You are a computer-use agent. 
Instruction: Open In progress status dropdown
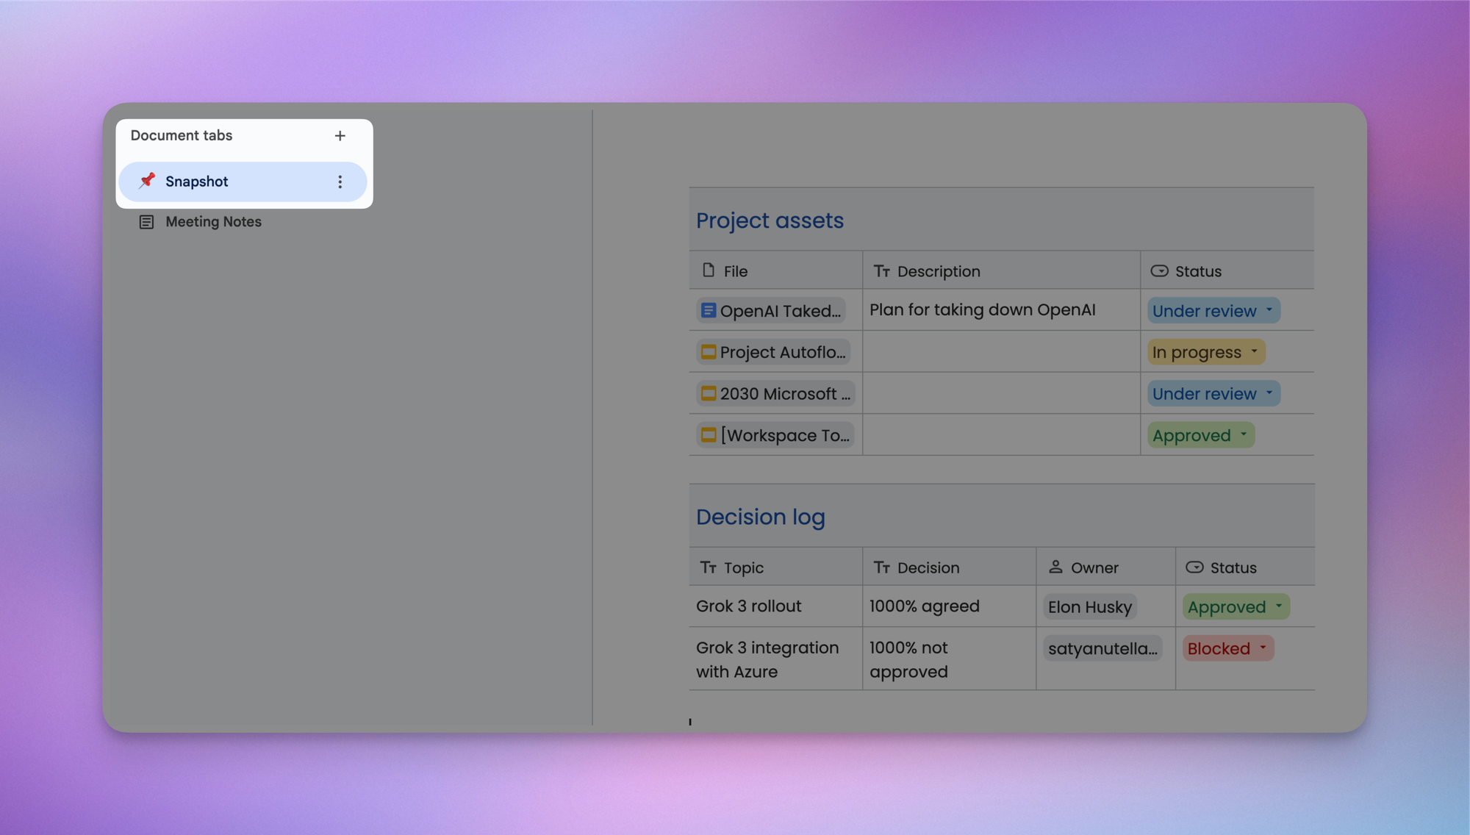[1206, 352]
